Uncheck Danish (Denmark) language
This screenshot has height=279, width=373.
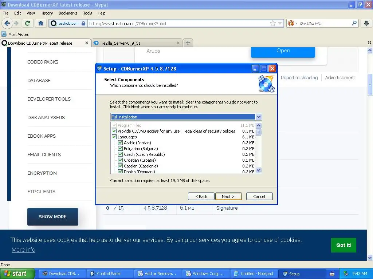[x=120, y=171]
